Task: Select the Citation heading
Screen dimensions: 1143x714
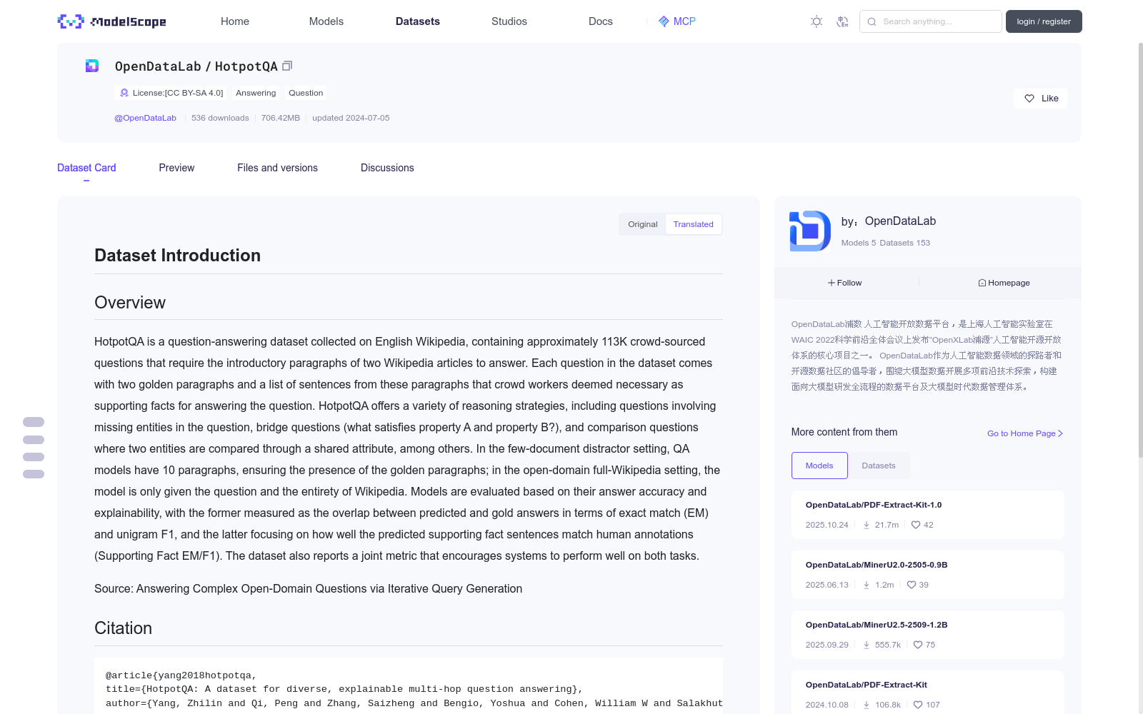Action: coord(123,628)
